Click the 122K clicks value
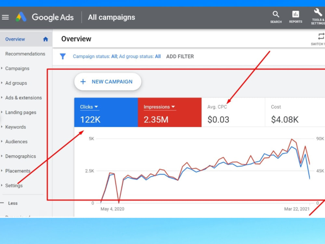This screenshot has width=325, height=244. point(90,119)
